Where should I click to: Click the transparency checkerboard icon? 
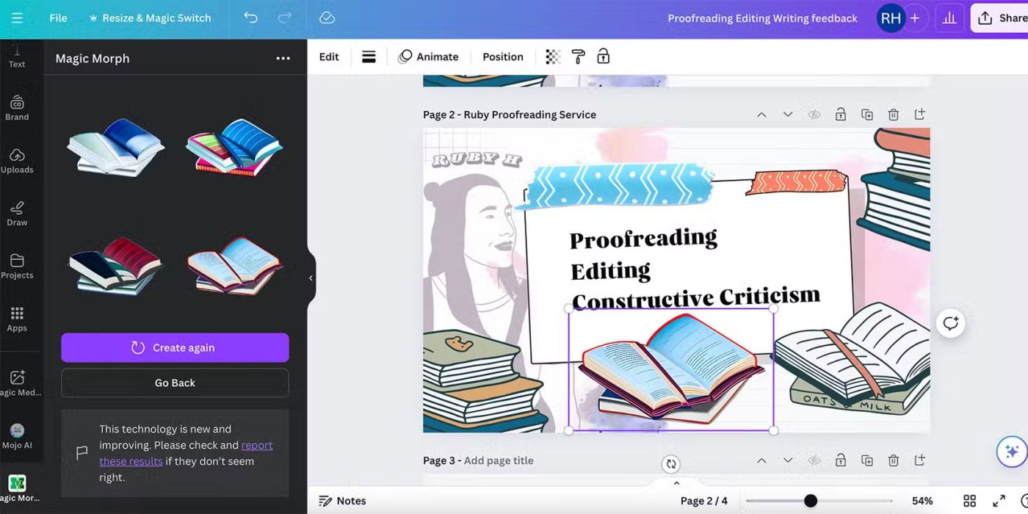553,57
